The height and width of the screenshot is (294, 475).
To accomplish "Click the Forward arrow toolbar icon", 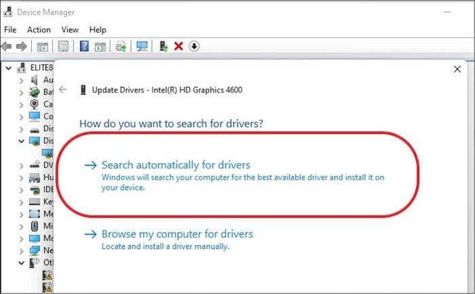I will (22, 46).
